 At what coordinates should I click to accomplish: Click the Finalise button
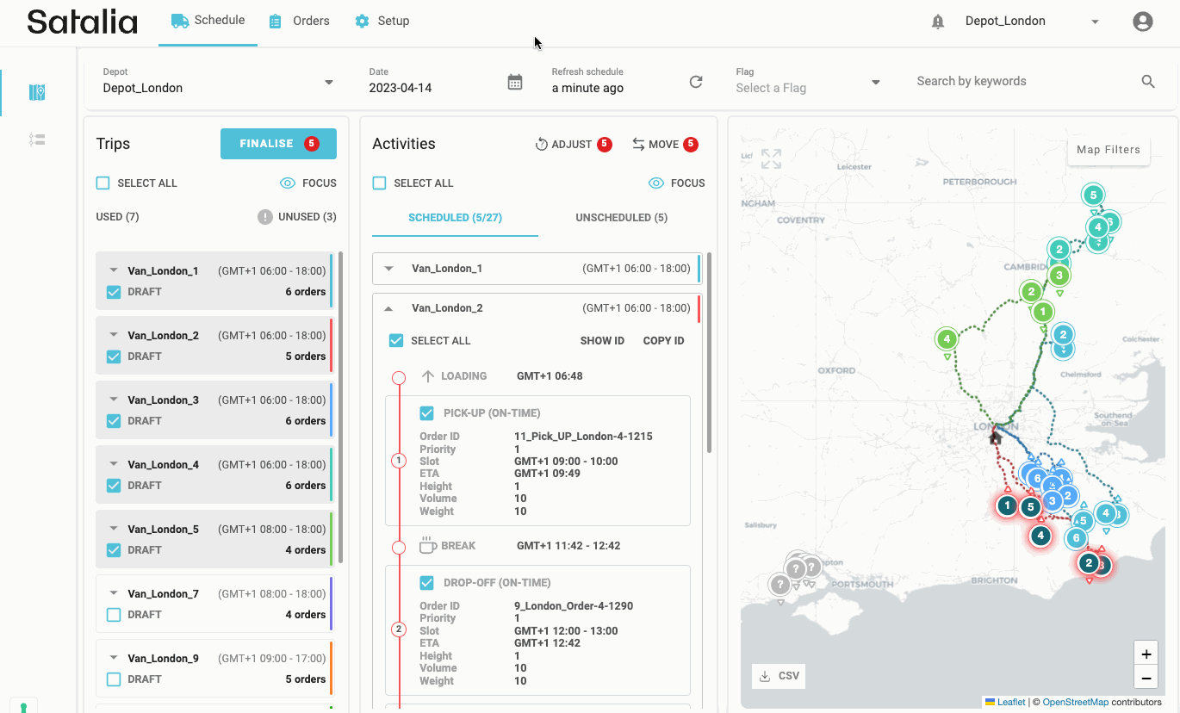(x=278, y=144)
